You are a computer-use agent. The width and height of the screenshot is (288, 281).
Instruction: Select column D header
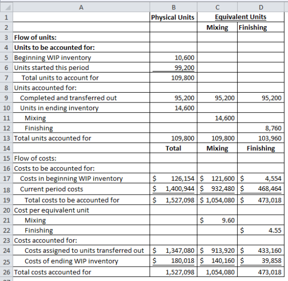tap(261, 7)
